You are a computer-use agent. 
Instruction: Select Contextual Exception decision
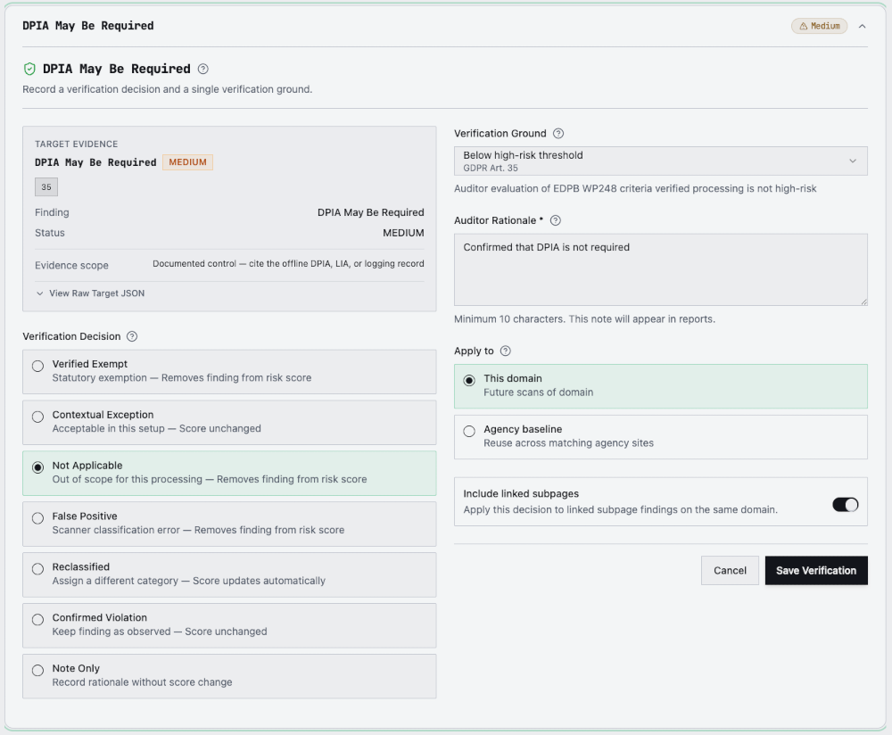229,422
